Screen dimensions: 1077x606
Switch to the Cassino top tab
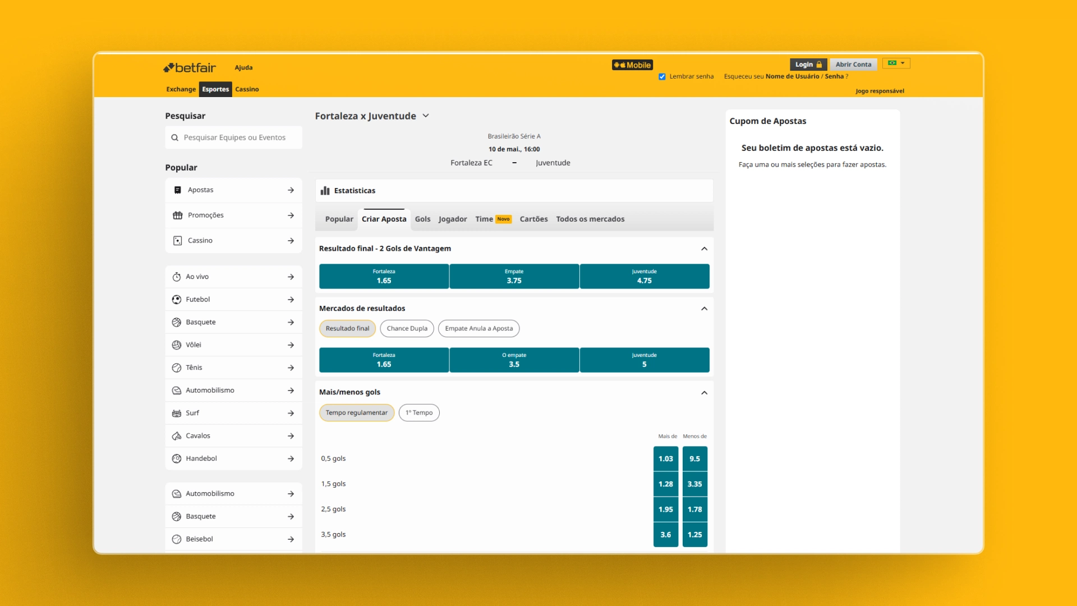(x=247, y=89)
